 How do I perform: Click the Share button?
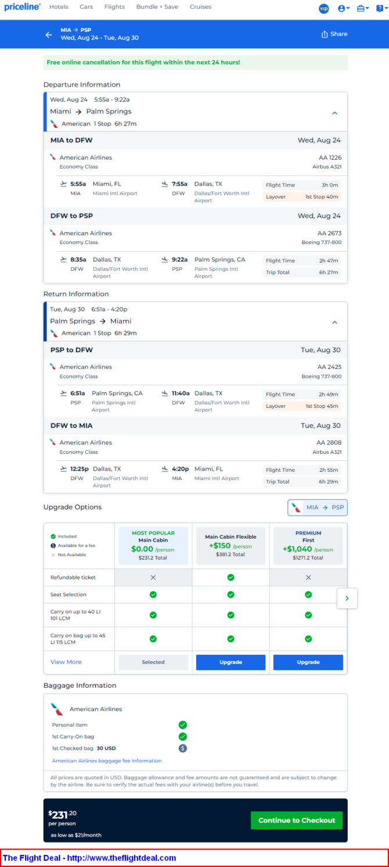(x=334, y=34)
